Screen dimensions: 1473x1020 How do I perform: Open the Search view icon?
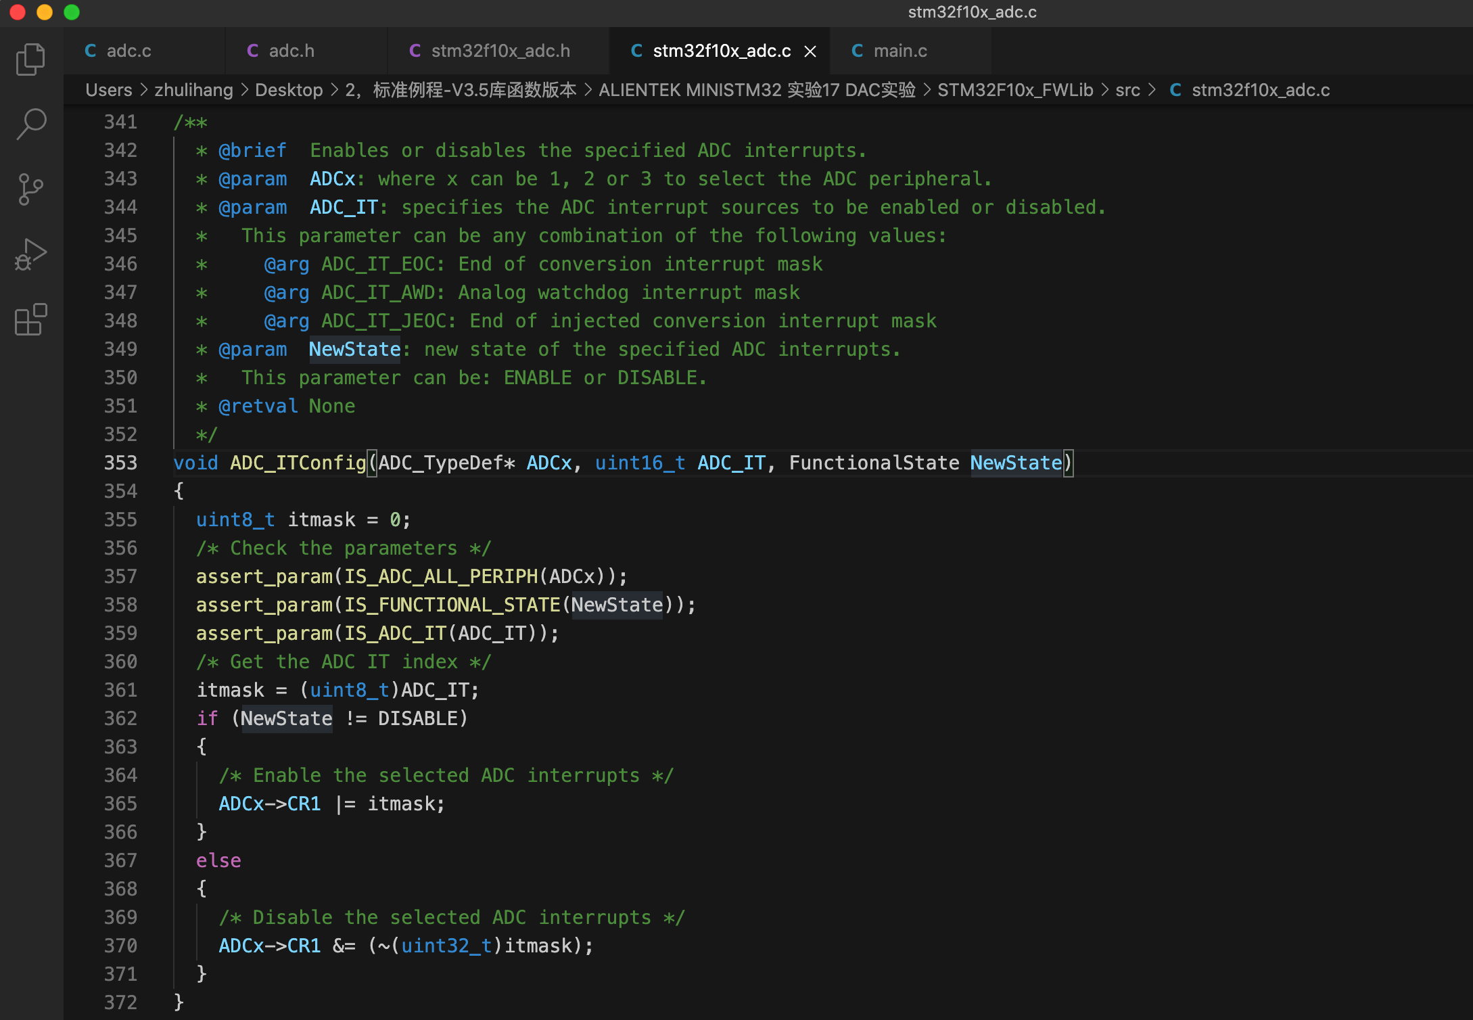click(x=30, y=124)
